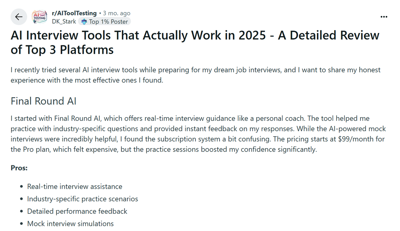Click the Top 1% Poster label
This screenshot has height=231, width=400.
108,22
